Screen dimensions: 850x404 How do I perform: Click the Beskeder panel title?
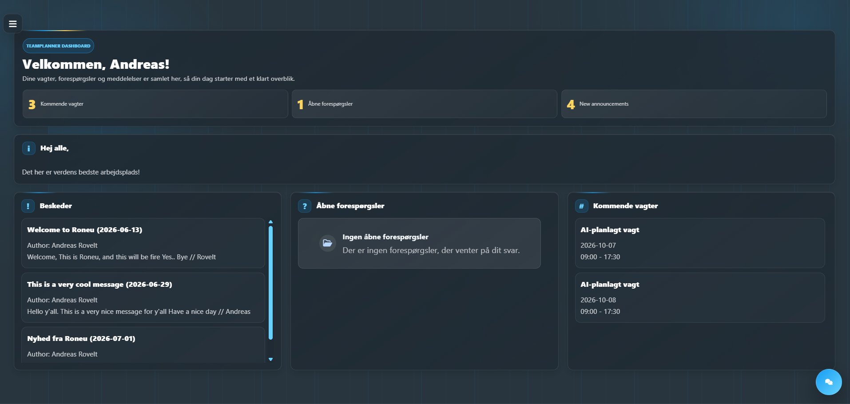[x=56, y=206]
